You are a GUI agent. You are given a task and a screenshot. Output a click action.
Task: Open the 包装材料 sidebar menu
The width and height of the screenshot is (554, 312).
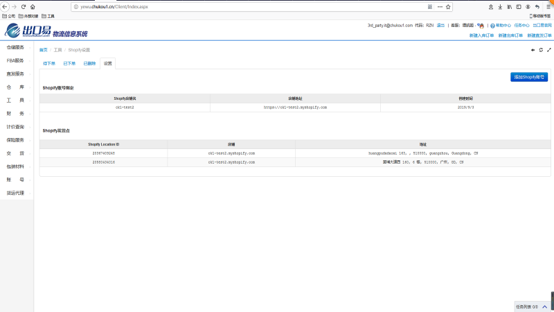[x=17, y=166]
